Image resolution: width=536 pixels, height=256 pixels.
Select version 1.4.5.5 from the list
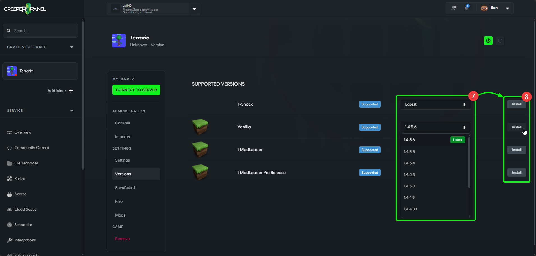click(409, 152)
